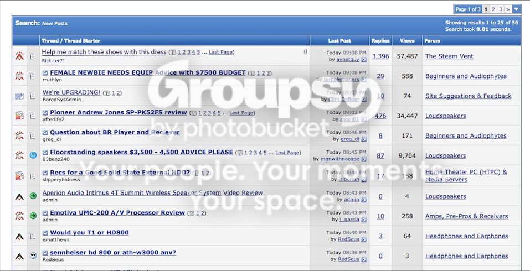Open FEMALE NEWBIE NEEDS EQUIP thread
Screen dimensions: 530x271
pyautogui.click(x=148, y=72)
